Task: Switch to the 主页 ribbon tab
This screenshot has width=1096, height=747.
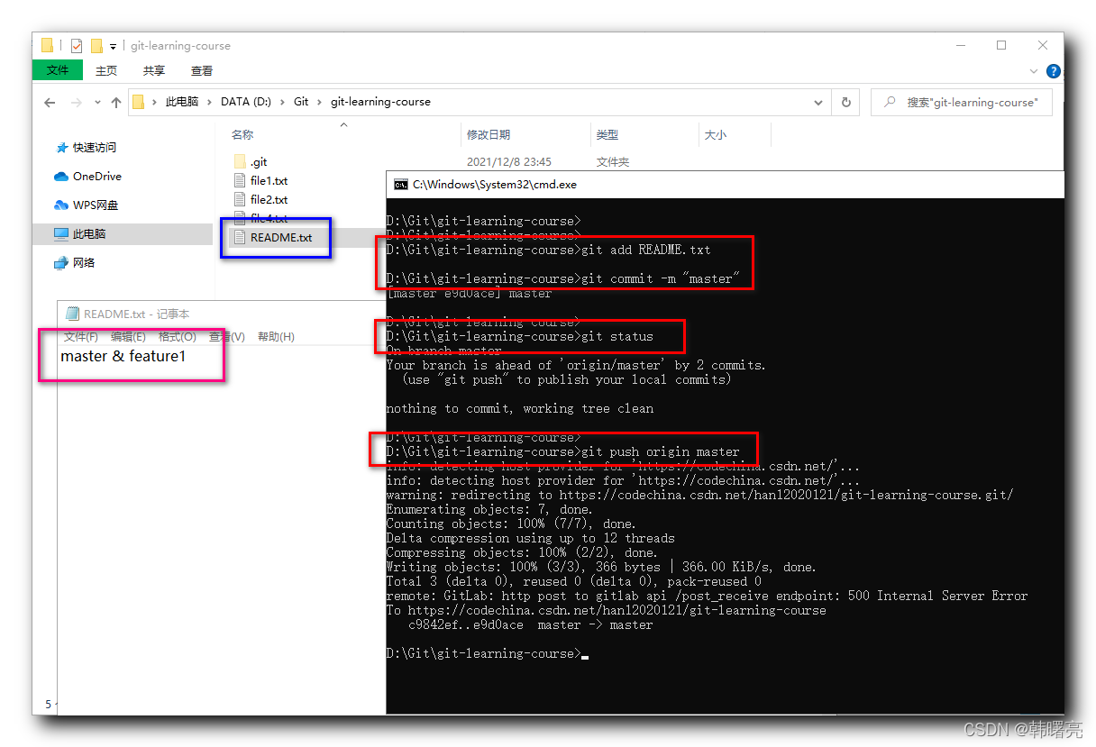Action: coord(106,70)
